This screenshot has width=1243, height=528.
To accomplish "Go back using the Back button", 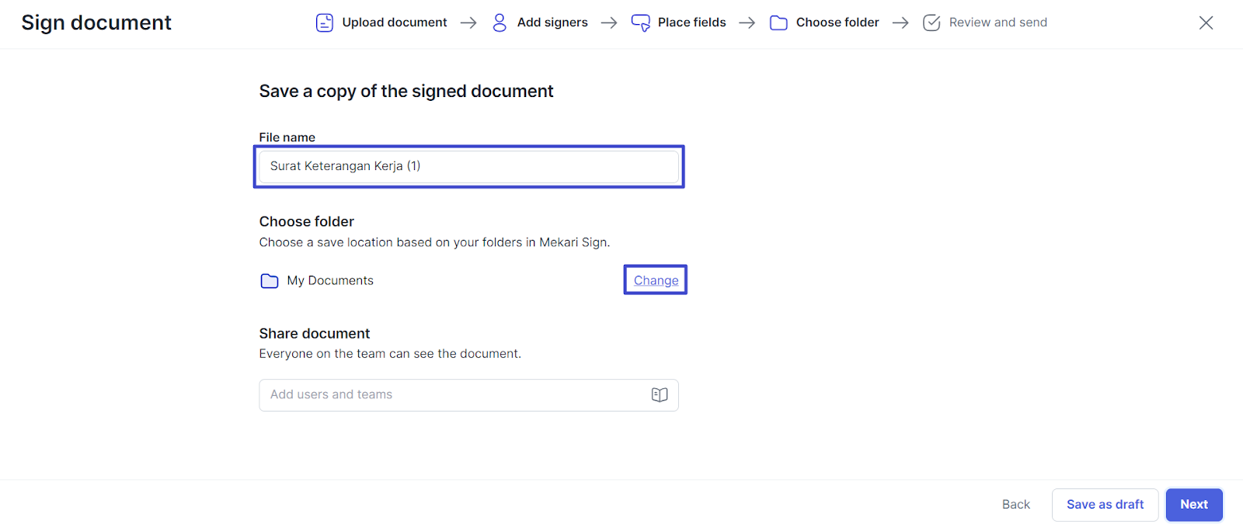I will tap(1015, 505).
